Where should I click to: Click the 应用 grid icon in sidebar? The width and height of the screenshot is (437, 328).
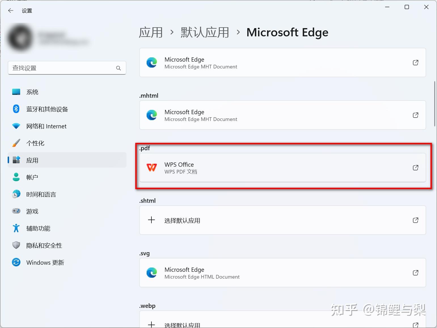16,160
